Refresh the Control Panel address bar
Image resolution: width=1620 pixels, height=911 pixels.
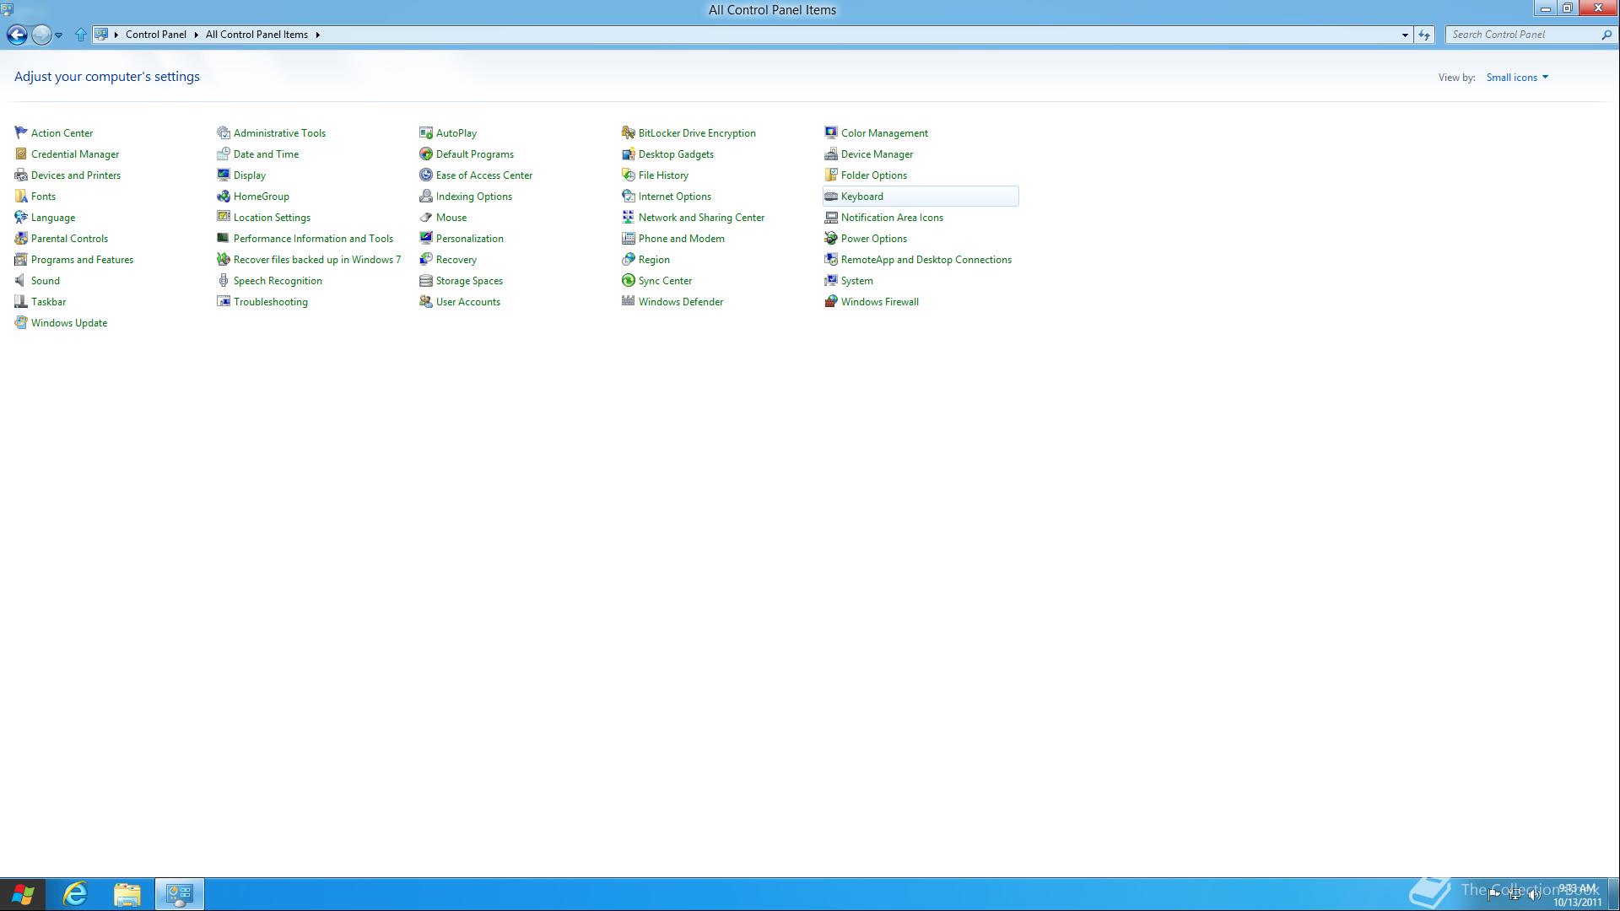pos(1424,35)
